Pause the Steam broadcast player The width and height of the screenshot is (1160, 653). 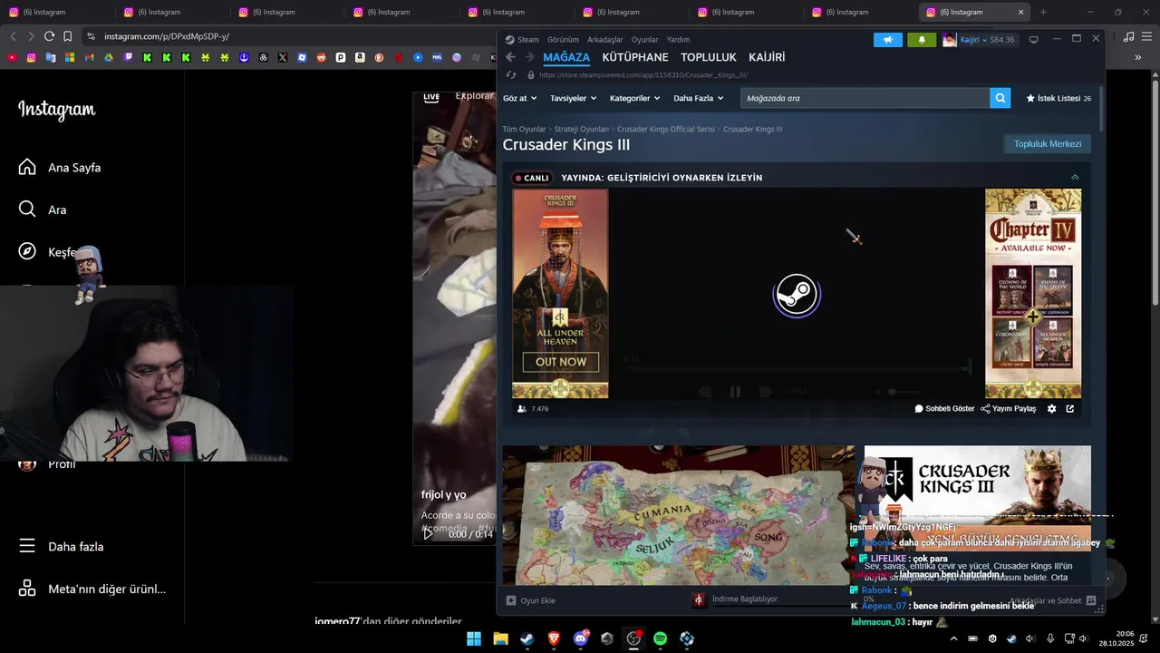click(735, 392)
